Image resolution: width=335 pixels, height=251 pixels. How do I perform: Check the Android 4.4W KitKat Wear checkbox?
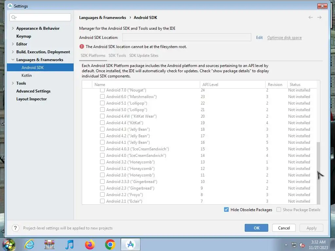(102, 116)
